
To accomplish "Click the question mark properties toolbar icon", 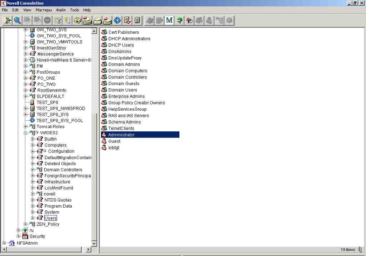I will click(67, 21).
